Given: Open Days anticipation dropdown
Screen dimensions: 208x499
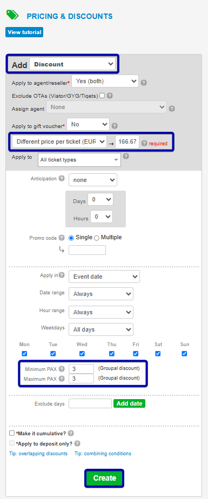Looking at the screenshot, I should (100, 199).
